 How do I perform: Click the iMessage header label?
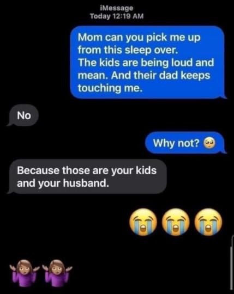pos(117,8)
